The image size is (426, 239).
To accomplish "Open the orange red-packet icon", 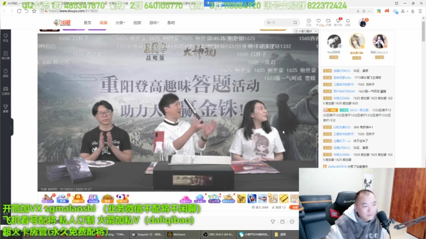I will pos(78,198).
